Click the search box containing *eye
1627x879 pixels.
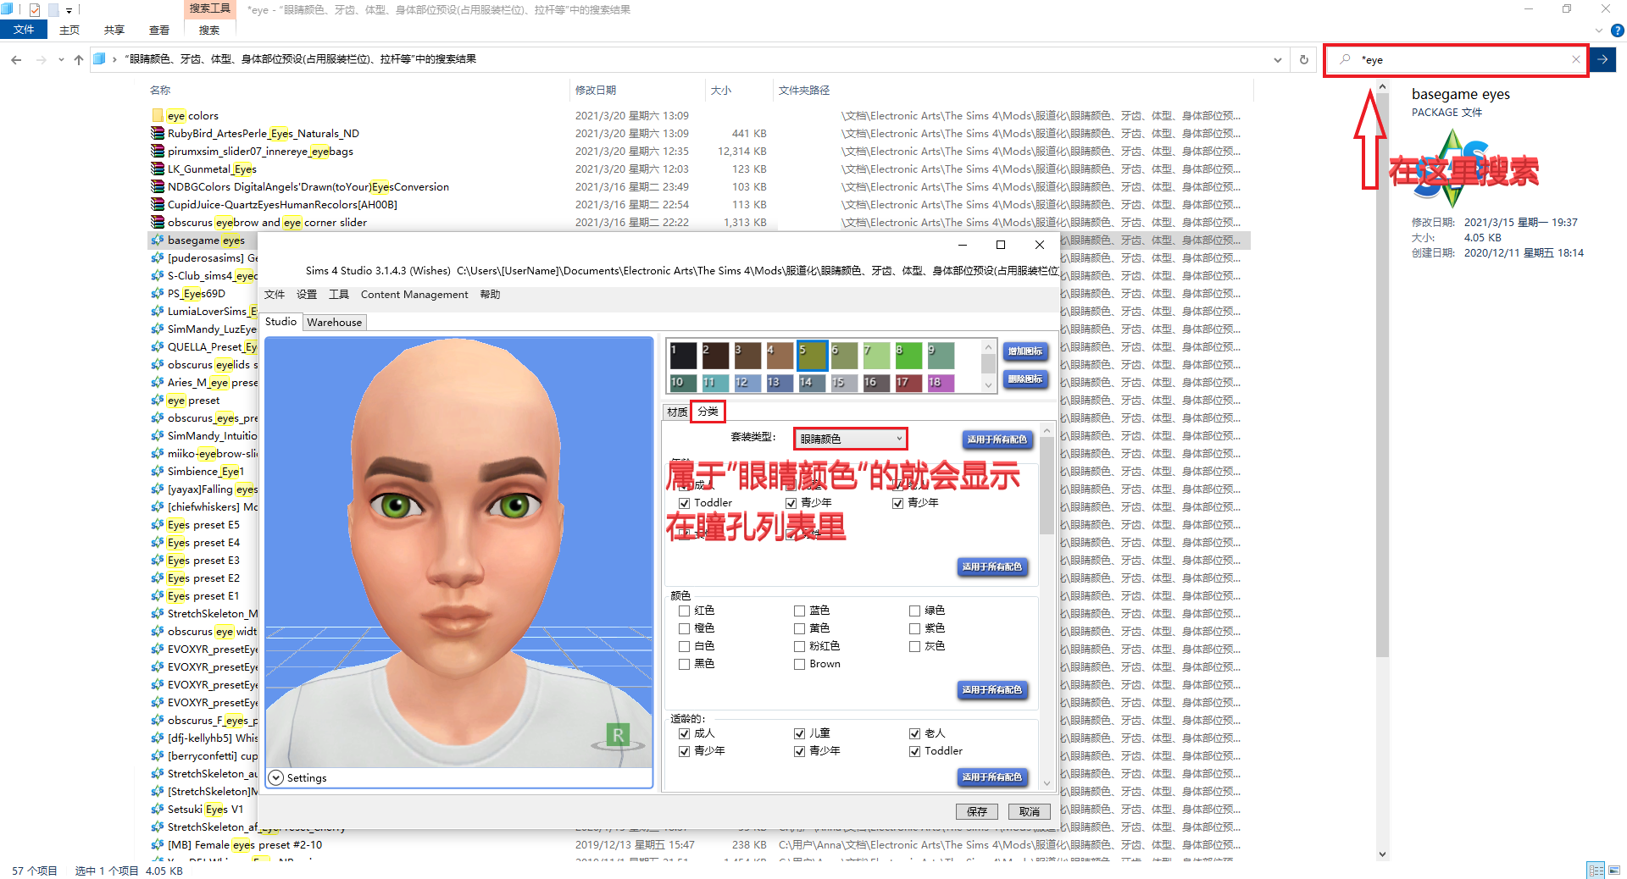click(x=1458, y=59)
